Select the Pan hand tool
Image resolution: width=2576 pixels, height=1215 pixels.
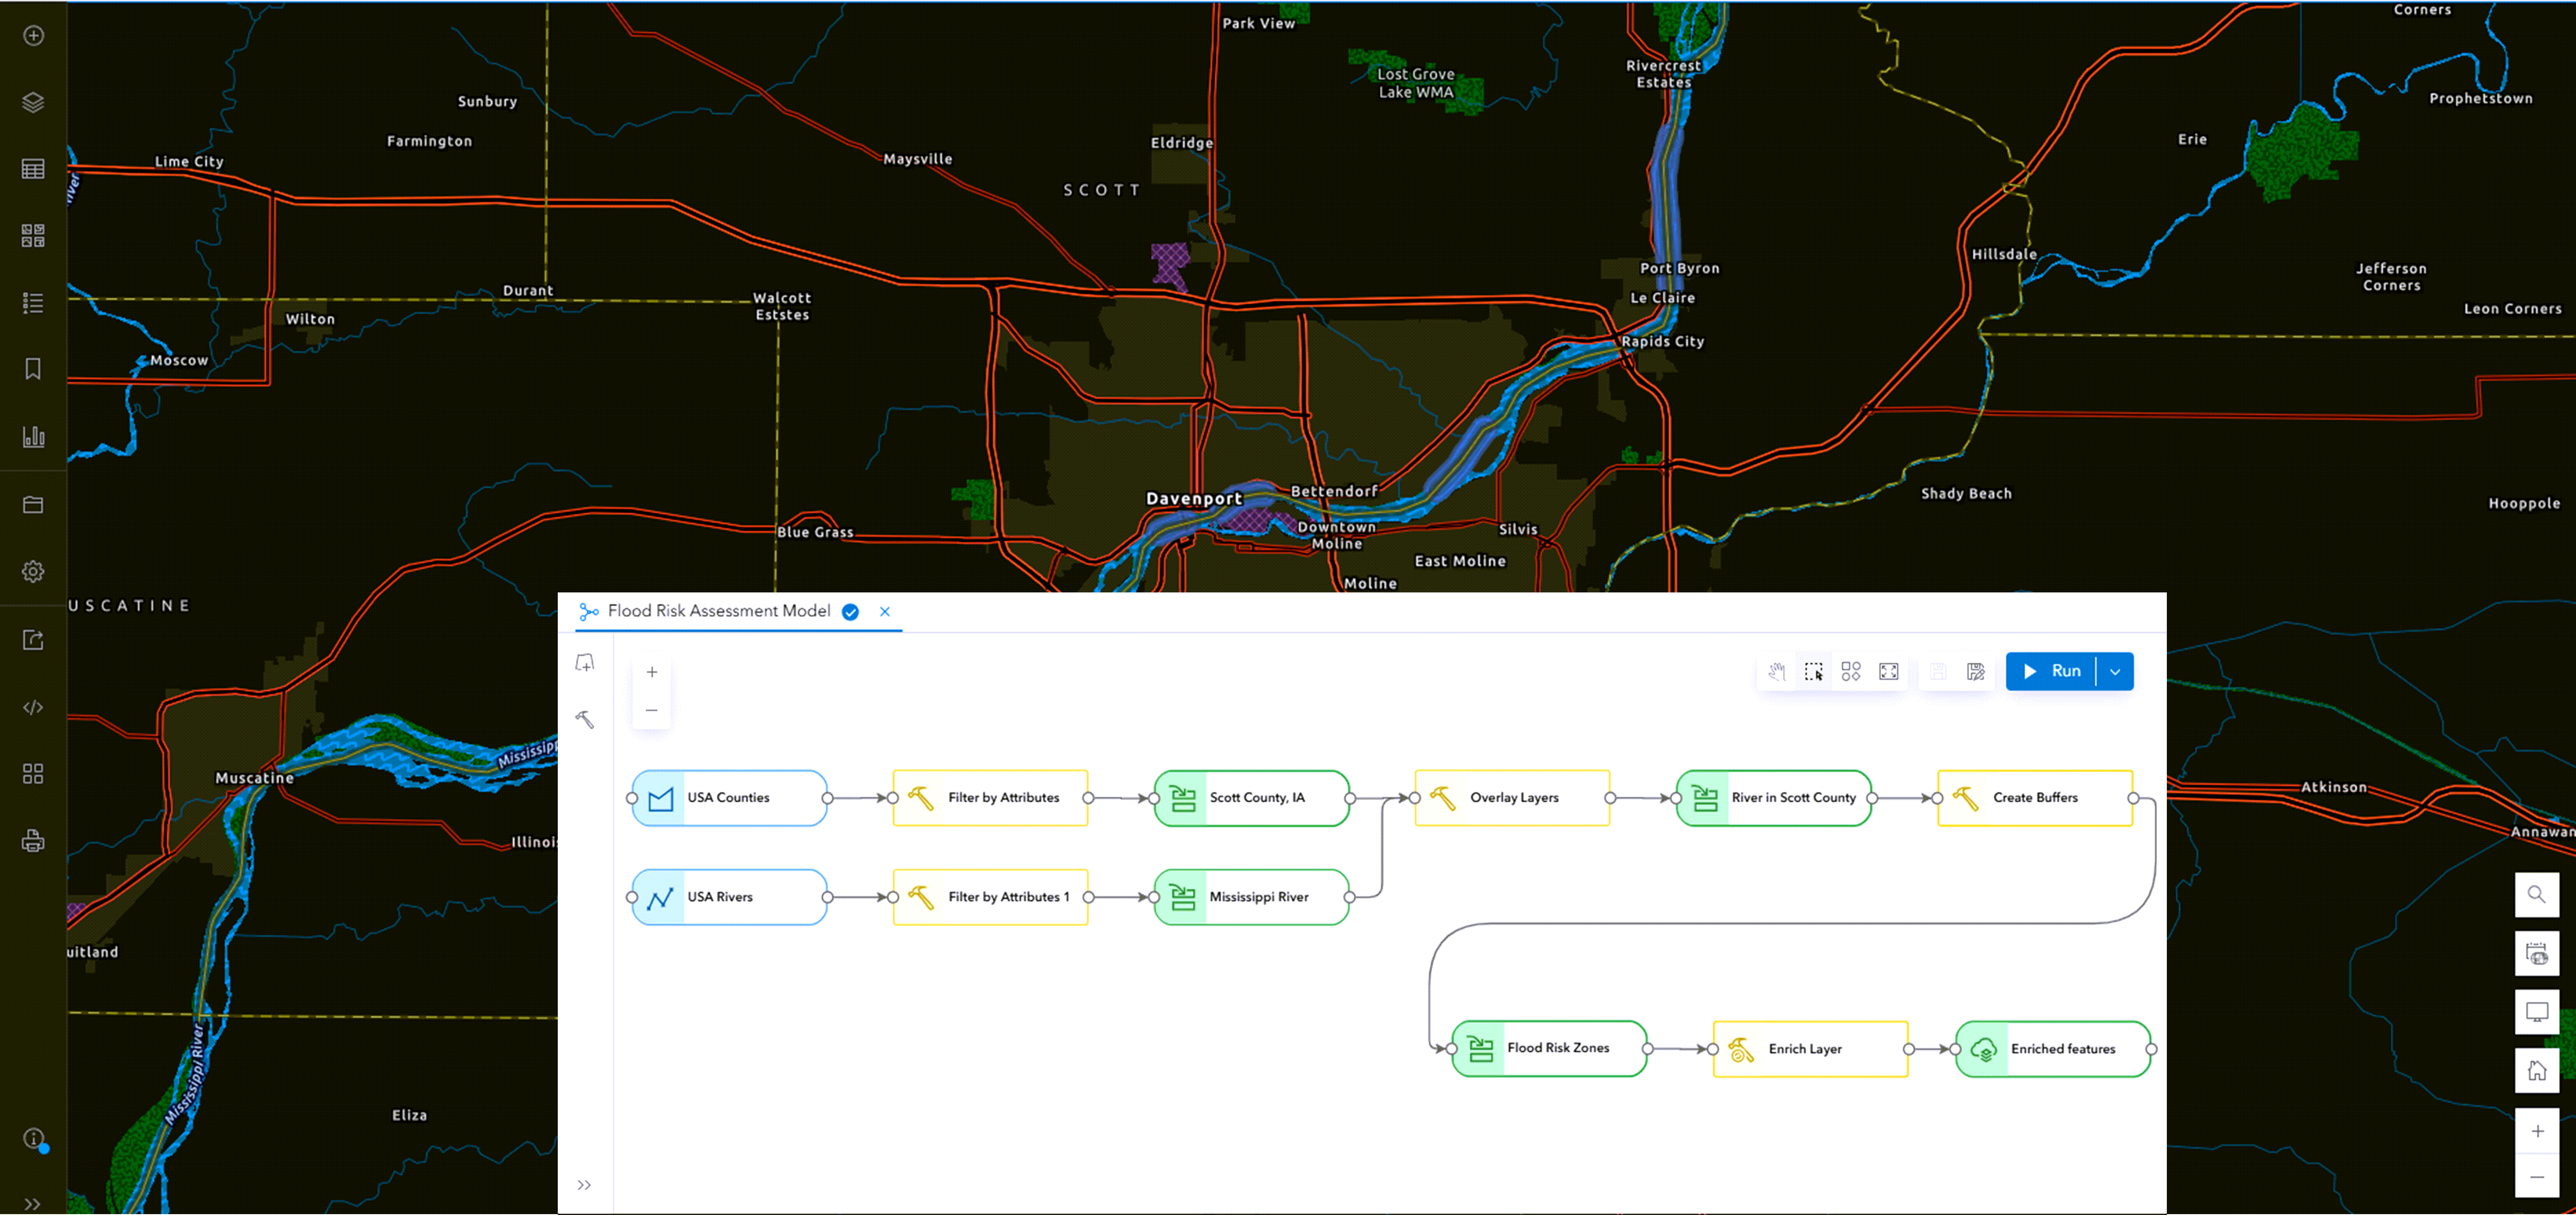(x=1776, y=672)
